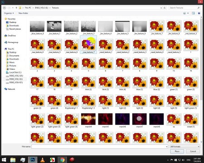Image resolution: width=204 pixels, height=163 pixels.
Task: Select Favorites in the navigation pane
Action: [x=10, y=19]
